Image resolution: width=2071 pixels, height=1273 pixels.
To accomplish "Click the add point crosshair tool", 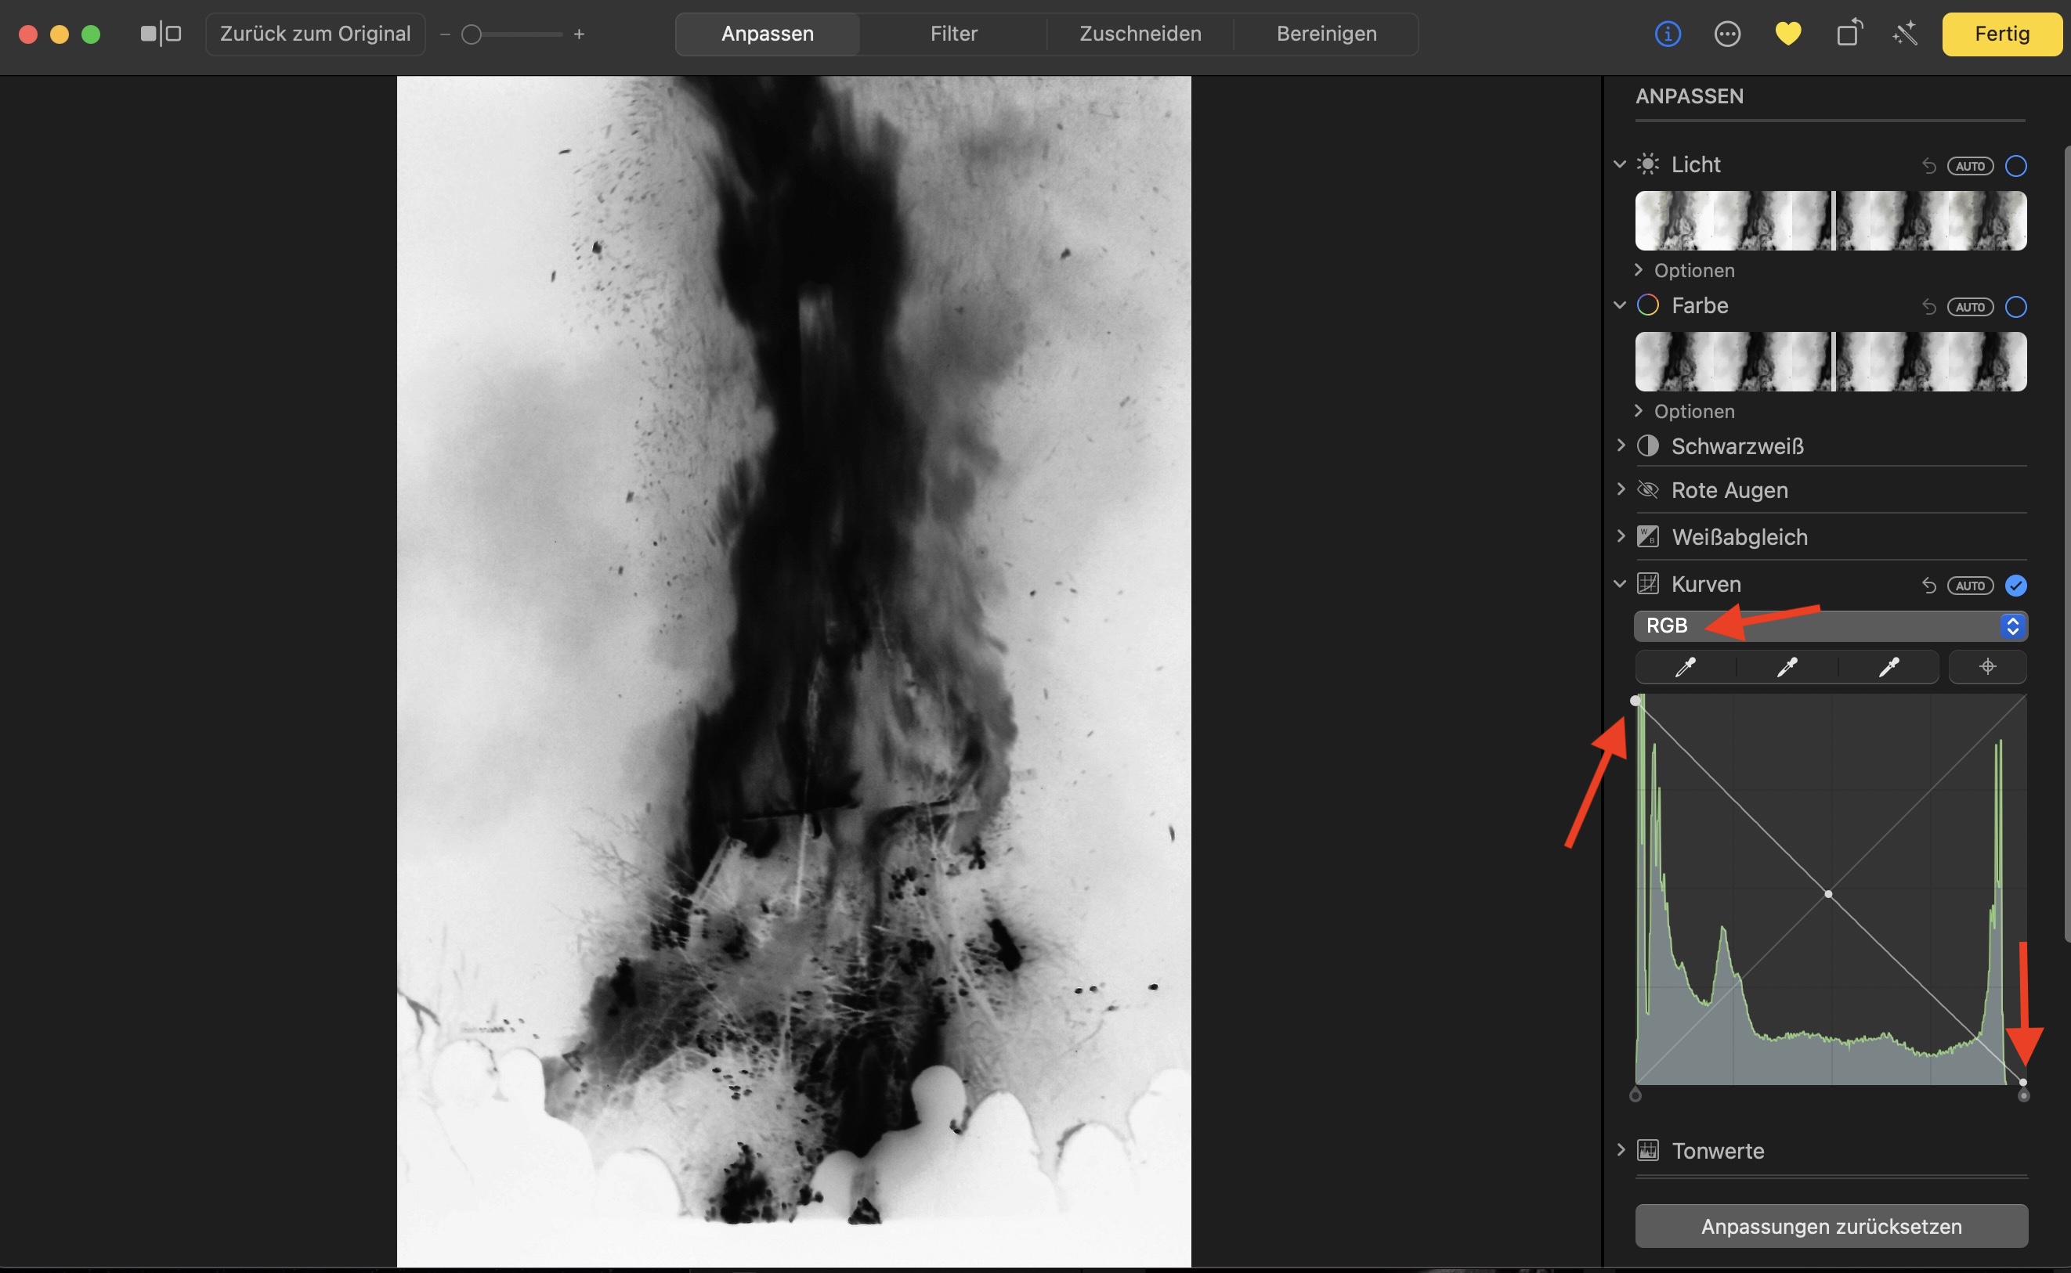I will (1988, 668).
